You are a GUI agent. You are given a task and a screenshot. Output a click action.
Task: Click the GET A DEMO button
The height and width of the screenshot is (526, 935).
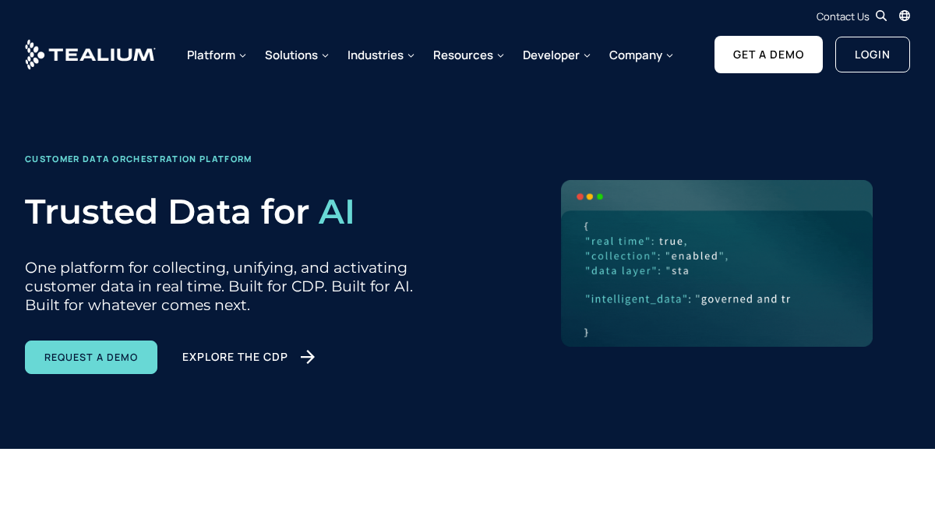768,55
